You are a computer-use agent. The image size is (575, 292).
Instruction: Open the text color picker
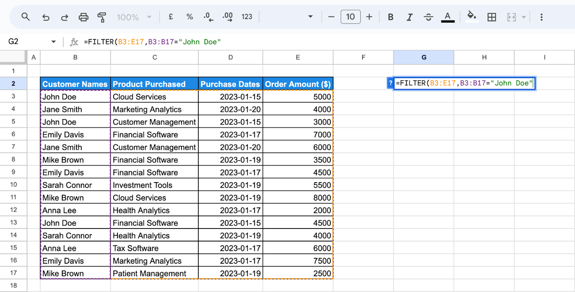coord(447,17)
